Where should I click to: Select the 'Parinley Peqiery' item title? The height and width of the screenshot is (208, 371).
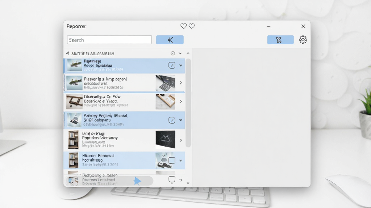coord(106,116)
